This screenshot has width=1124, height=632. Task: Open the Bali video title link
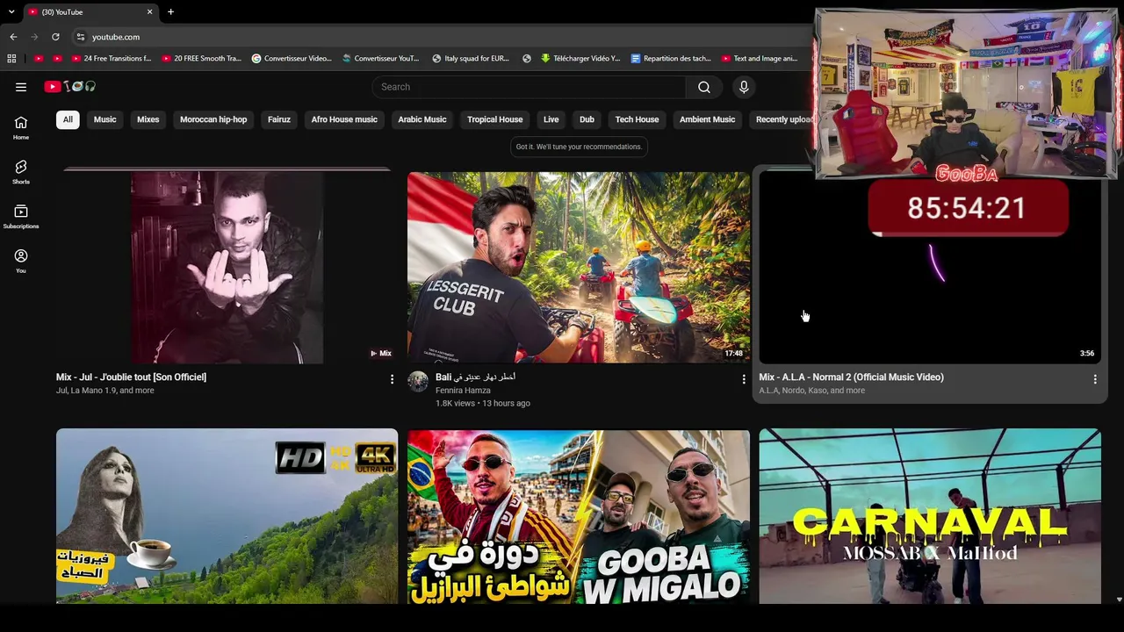[475, 377]
